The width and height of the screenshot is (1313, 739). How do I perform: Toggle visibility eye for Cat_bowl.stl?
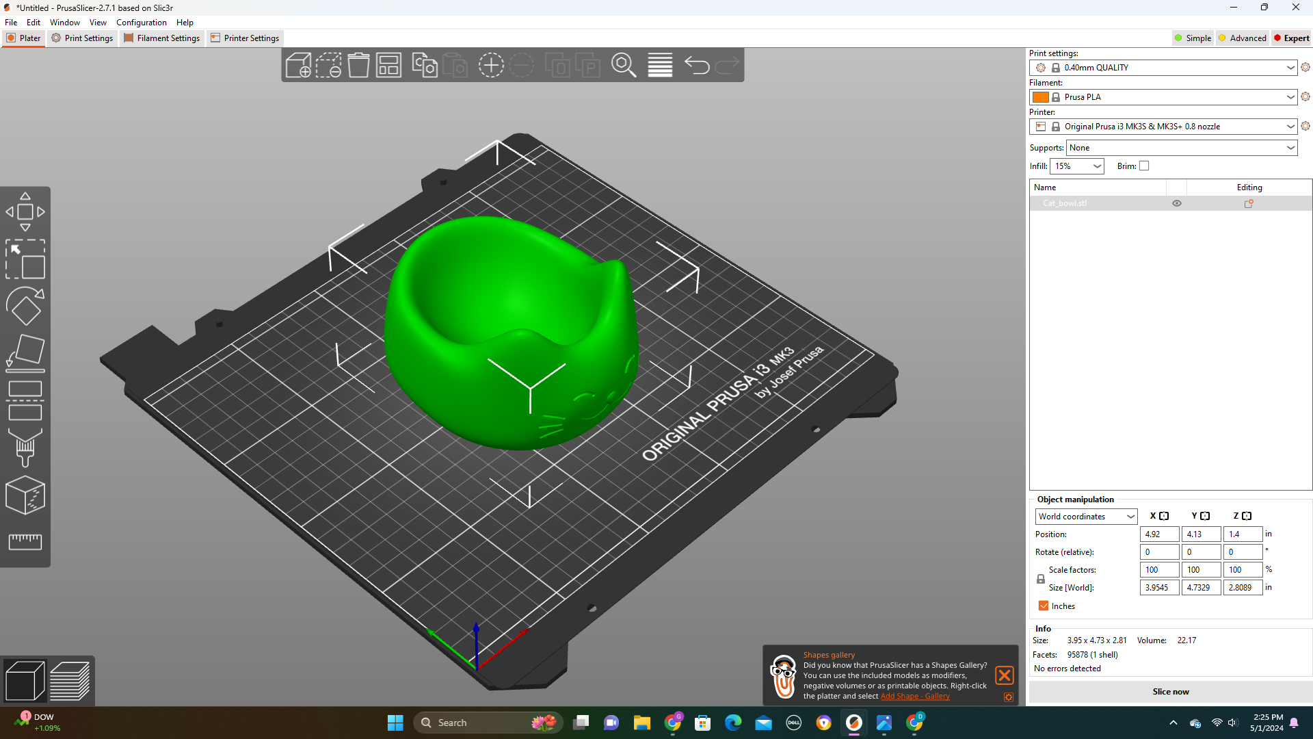1177,203
